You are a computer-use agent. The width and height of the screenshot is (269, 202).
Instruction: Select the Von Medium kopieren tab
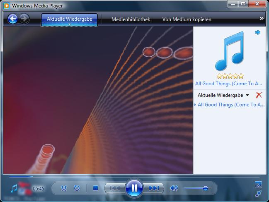click(187, 19)
